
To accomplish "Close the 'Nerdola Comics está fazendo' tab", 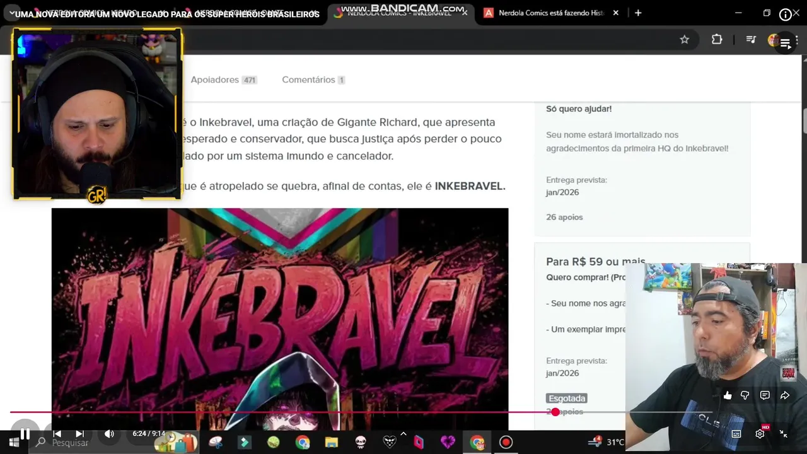I will point(616,13).
